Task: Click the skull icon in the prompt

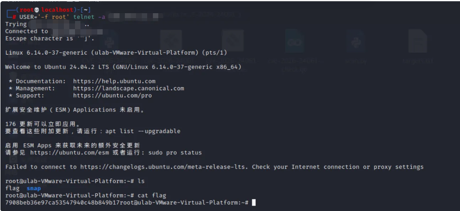Action: [x=37, y=10]
